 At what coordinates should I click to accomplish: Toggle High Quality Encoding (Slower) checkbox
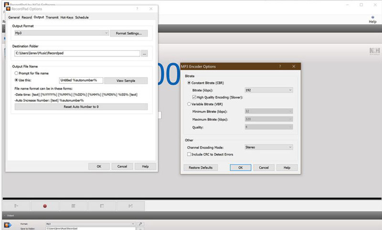point(194,97)
